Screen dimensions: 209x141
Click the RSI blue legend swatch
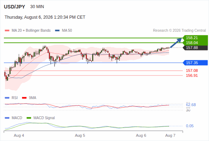[7, 98]
